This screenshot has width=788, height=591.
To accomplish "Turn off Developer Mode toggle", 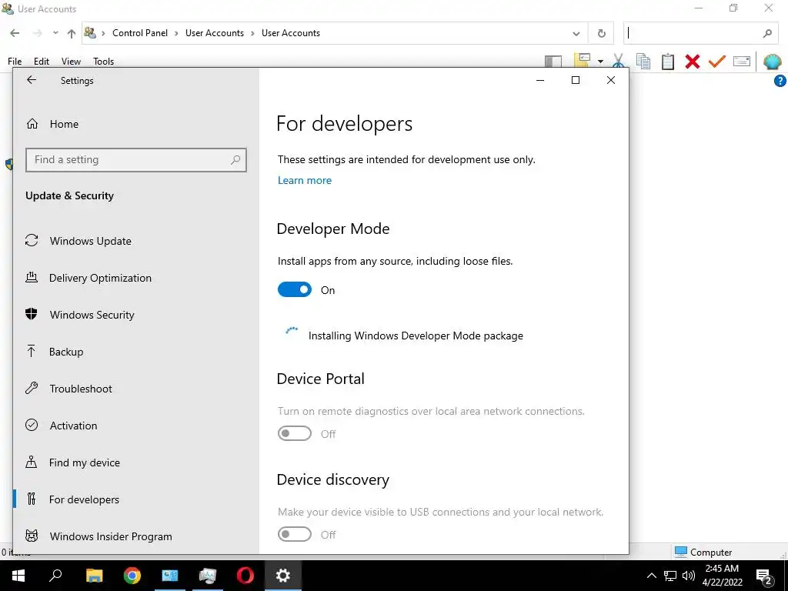I will pyautogui.click(x=295, y=289).
